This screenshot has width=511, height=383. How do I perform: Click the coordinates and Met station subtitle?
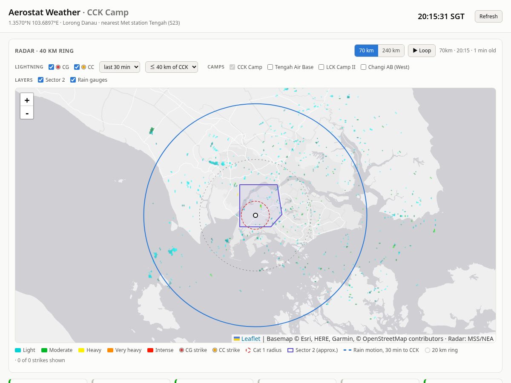coord(94,23)
